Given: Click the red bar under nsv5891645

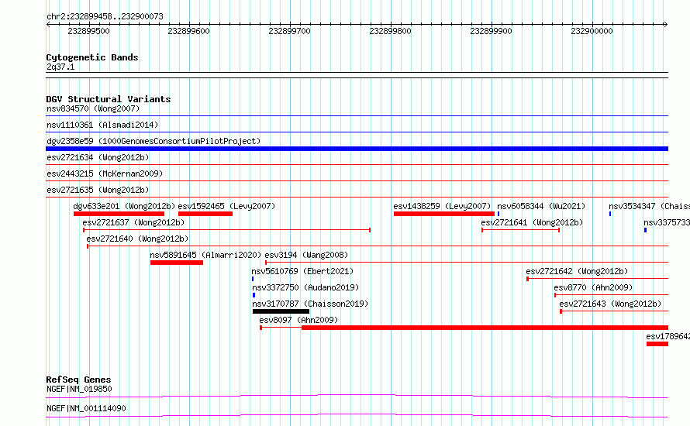Looking at the screenshot, I should [x=177, y=263].
